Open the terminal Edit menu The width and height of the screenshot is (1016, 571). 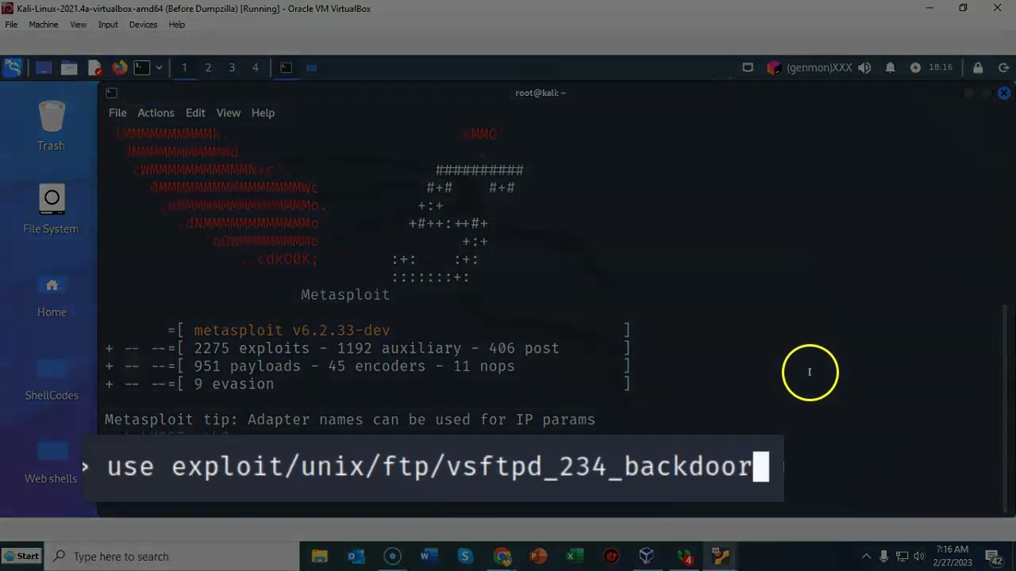[195, 113]
